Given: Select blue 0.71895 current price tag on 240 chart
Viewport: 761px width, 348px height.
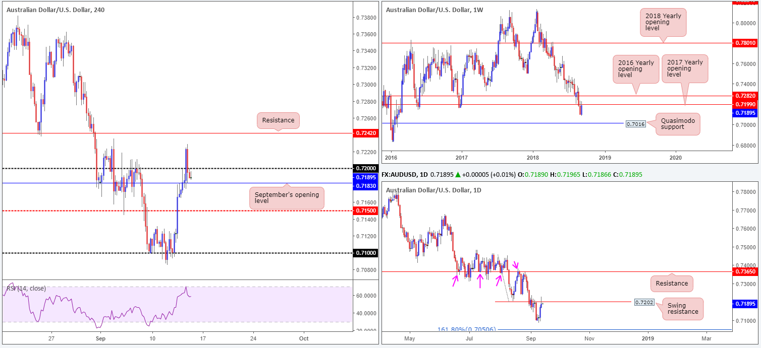Looking at the screenshot, I should [367, 177].
